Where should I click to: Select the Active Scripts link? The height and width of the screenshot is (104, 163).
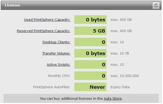pos(59,64)
